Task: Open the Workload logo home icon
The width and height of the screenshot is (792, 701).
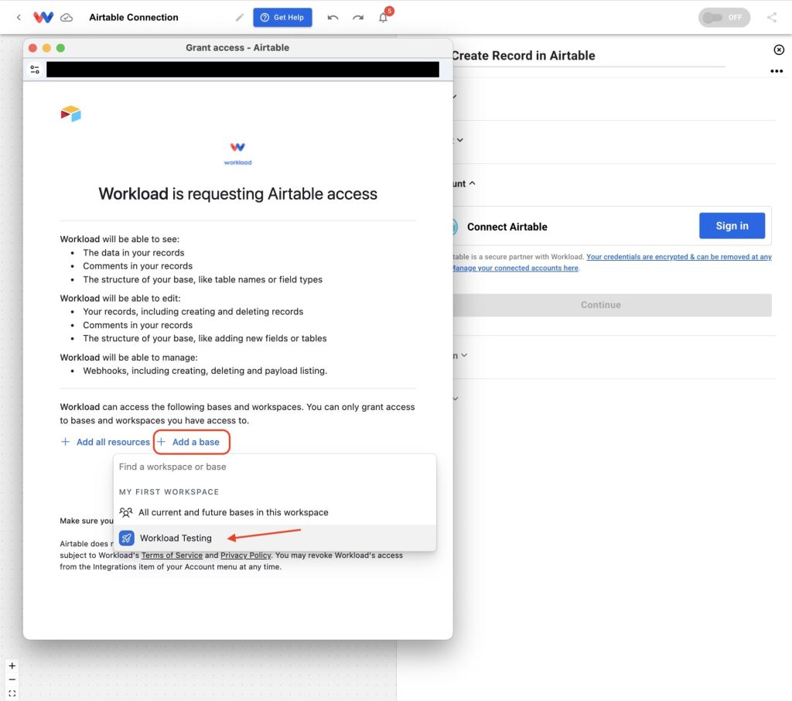Action: pos(43,17)
